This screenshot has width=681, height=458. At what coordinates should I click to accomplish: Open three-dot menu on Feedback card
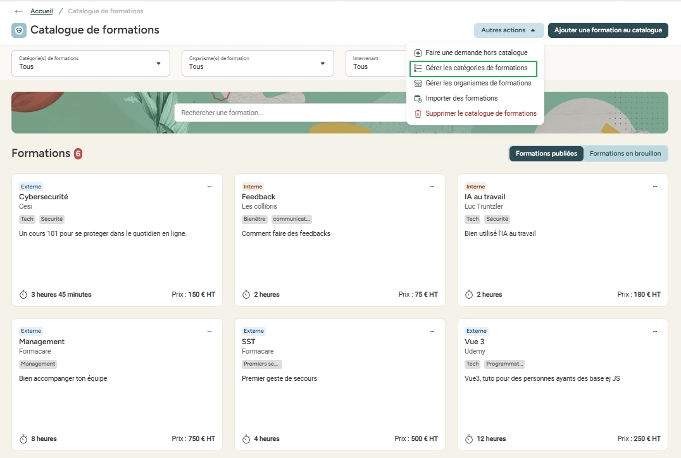tap(432, 187)
